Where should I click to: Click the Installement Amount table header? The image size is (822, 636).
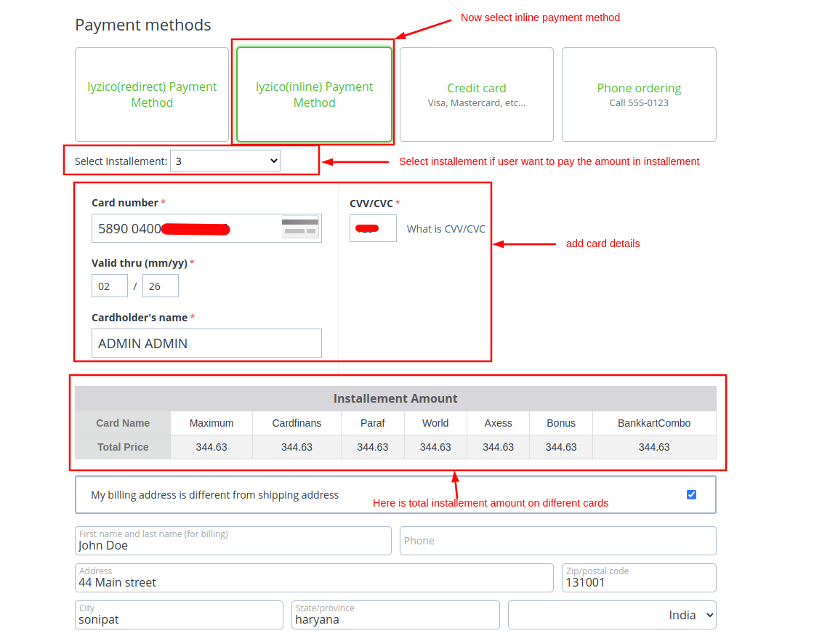coord(395,398)
